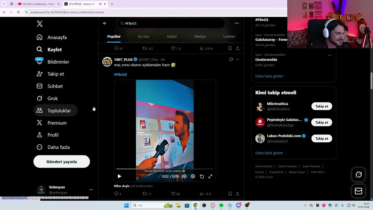The width and height of the screenshot is (373, 210).
Task: Click the Grok icon on 1907_PLUS post
Action: tap(231, 60)
